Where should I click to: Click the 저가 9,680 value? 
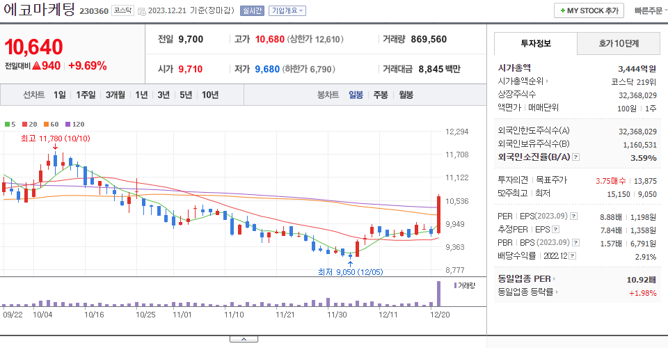[x=267, y=69]
